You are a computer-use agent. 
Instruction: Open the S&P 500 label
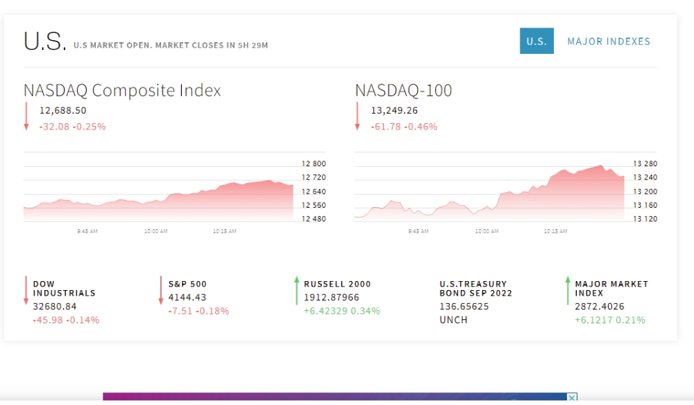click(x=187, y=284)
